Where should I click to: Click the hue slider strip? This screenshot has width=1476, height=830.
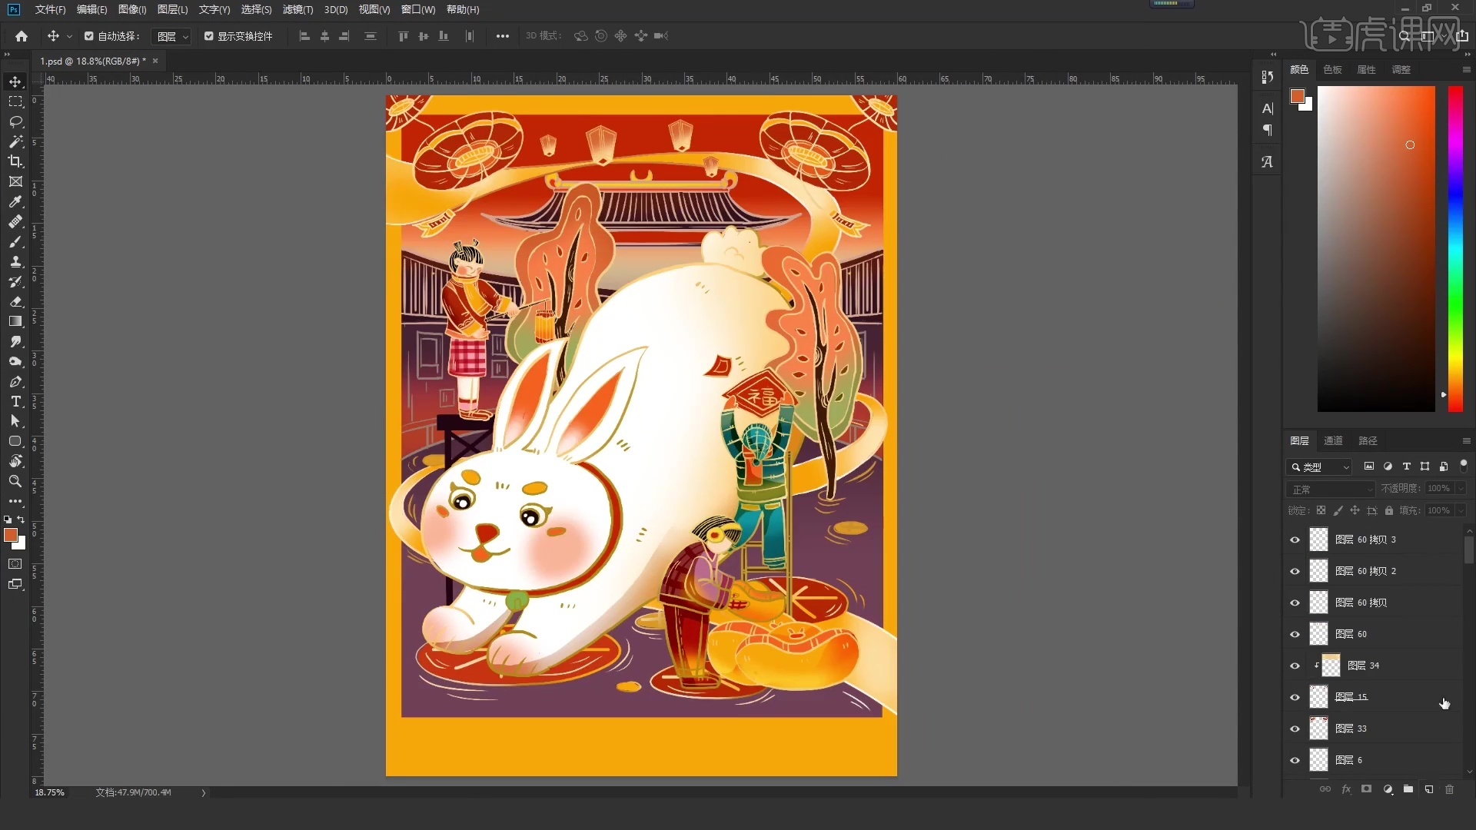[1456, 249]
